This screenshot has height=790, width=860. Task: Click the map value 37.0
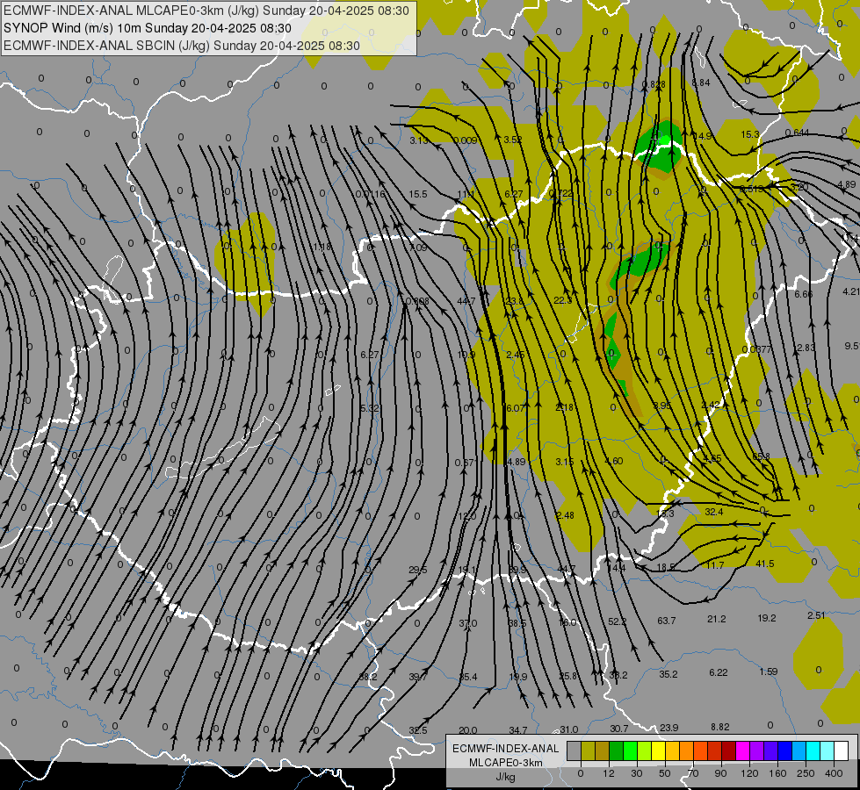pyautogui.click(x=468, y=623)
